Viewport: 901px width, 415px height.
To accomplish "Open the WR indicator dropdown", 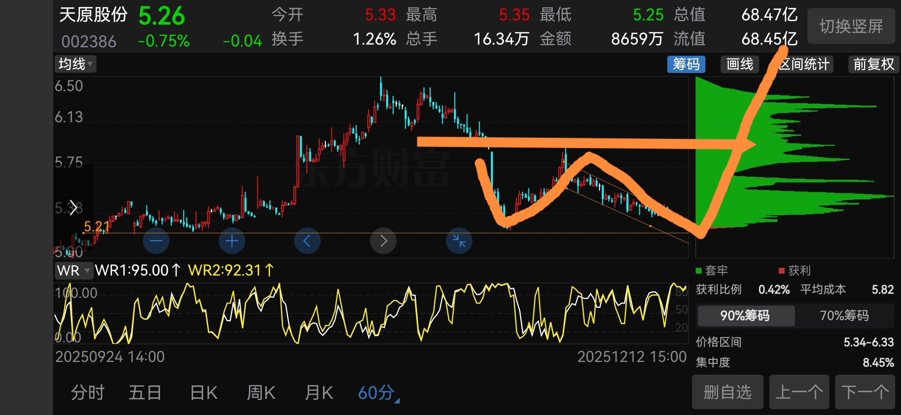I will pyautogui.click(x=74, y=271).
